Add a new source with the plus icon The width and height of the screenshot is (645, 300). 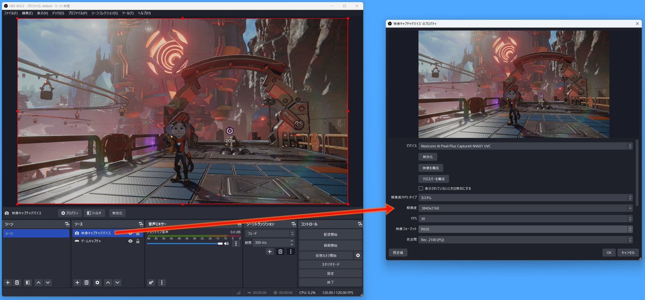tap(77, 283)
